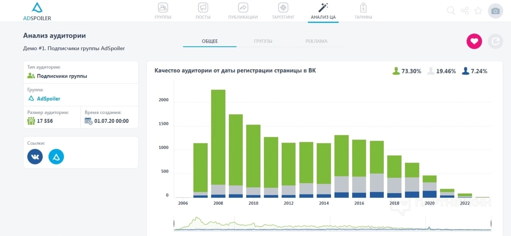Click the AdSpoiler logo in header
The height and width of the screenshot is (236, 511).
(x=37, y=11)
